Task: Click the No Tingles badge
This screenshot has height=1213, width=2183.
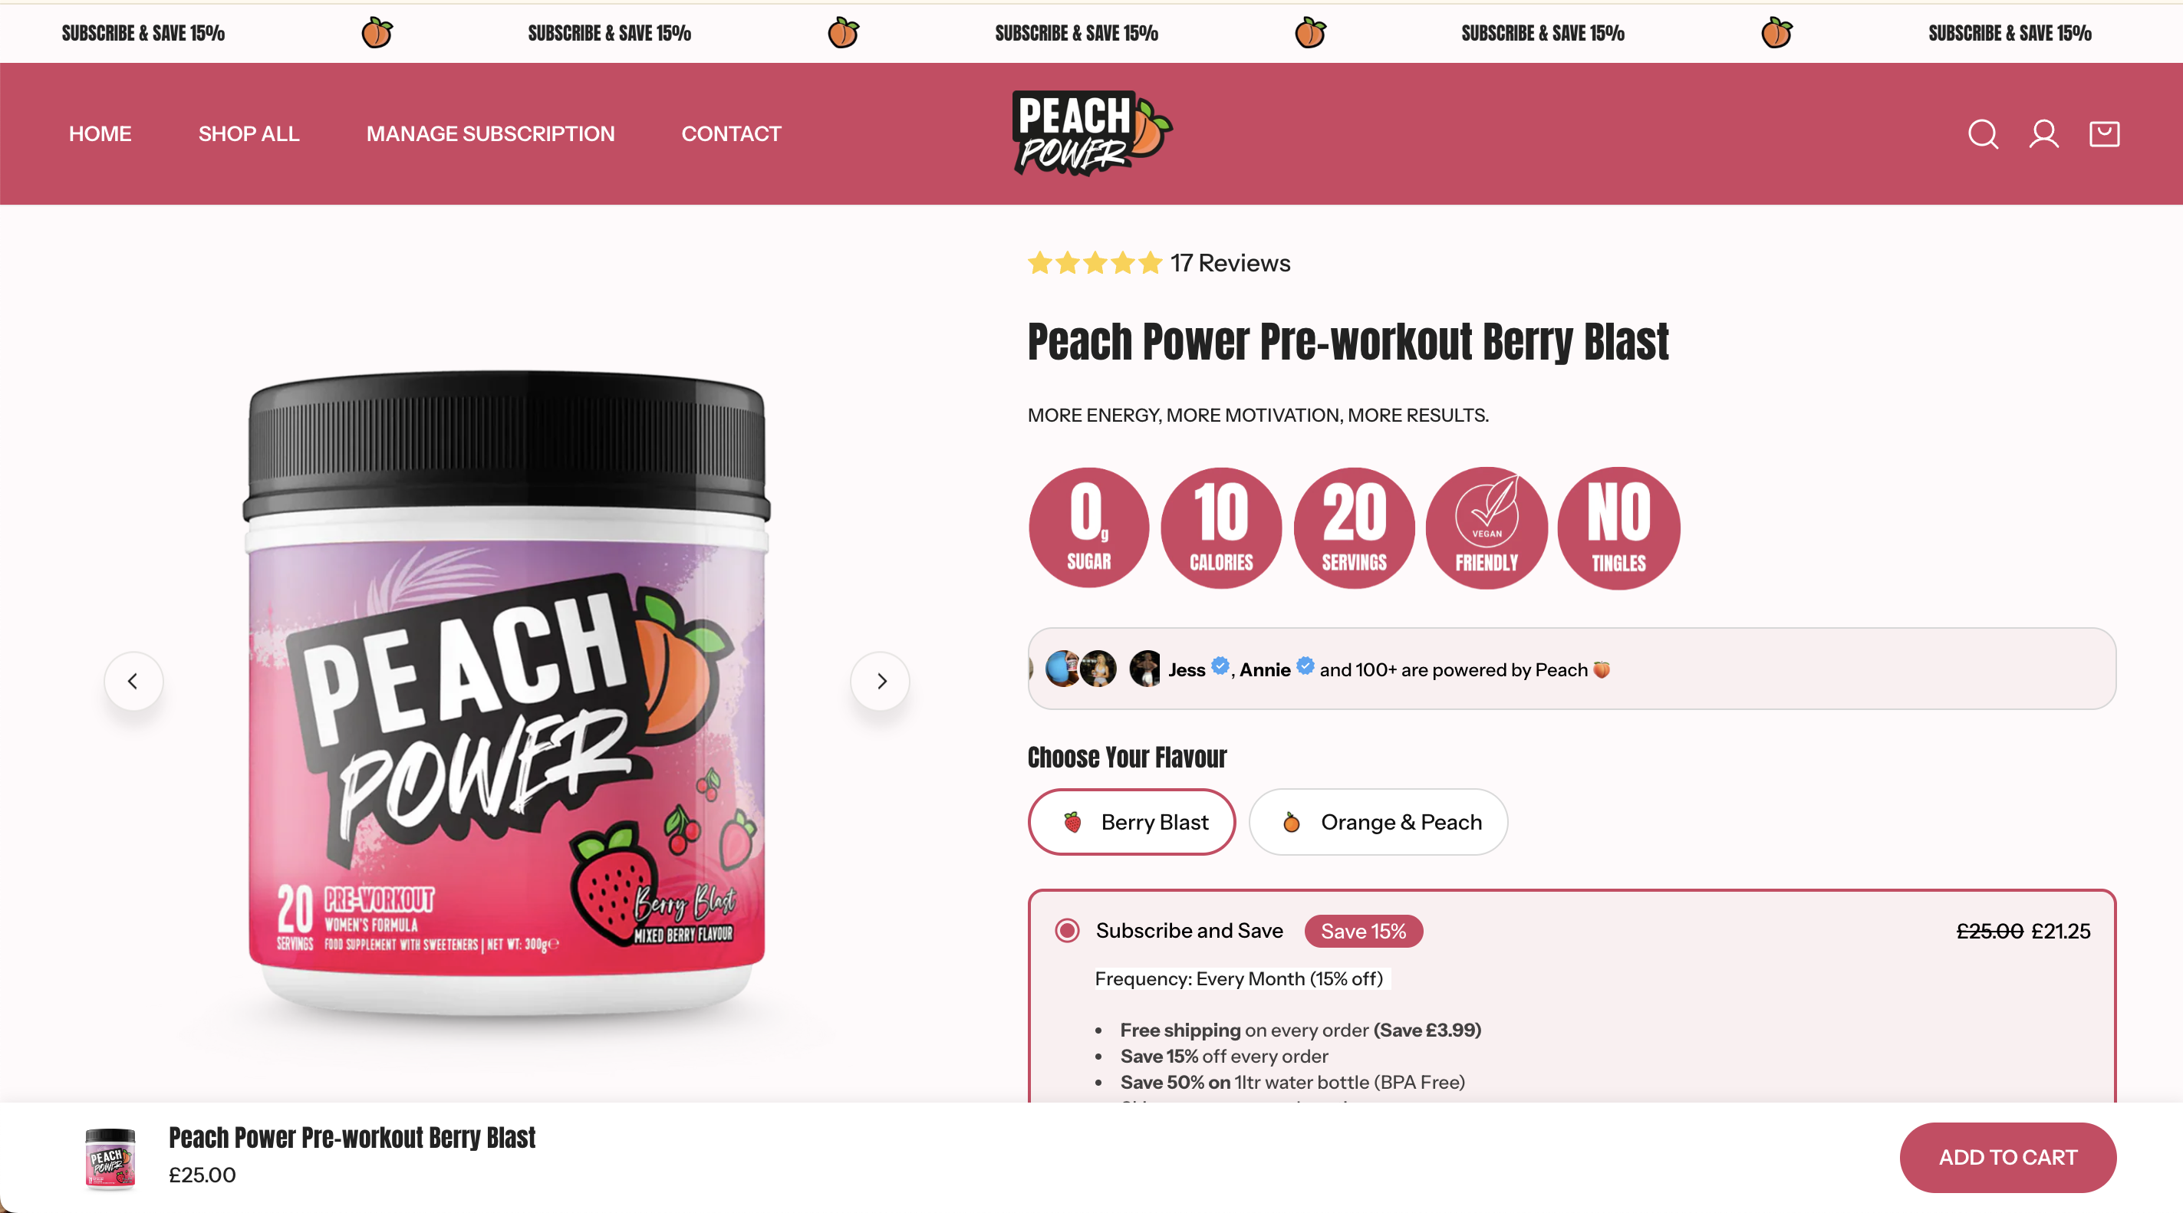Action: 1618,527
